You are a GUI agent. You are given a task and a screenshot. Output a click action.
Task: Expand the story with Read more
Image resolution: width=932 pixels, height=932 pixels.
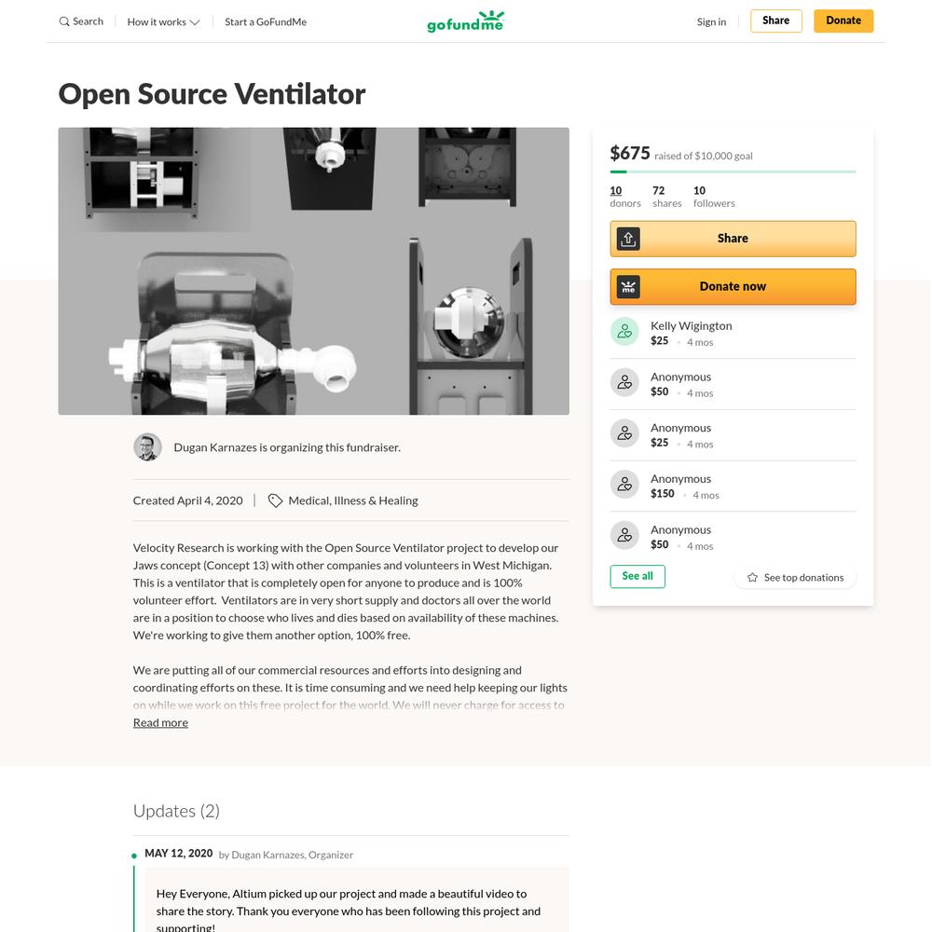pos(160,723)
